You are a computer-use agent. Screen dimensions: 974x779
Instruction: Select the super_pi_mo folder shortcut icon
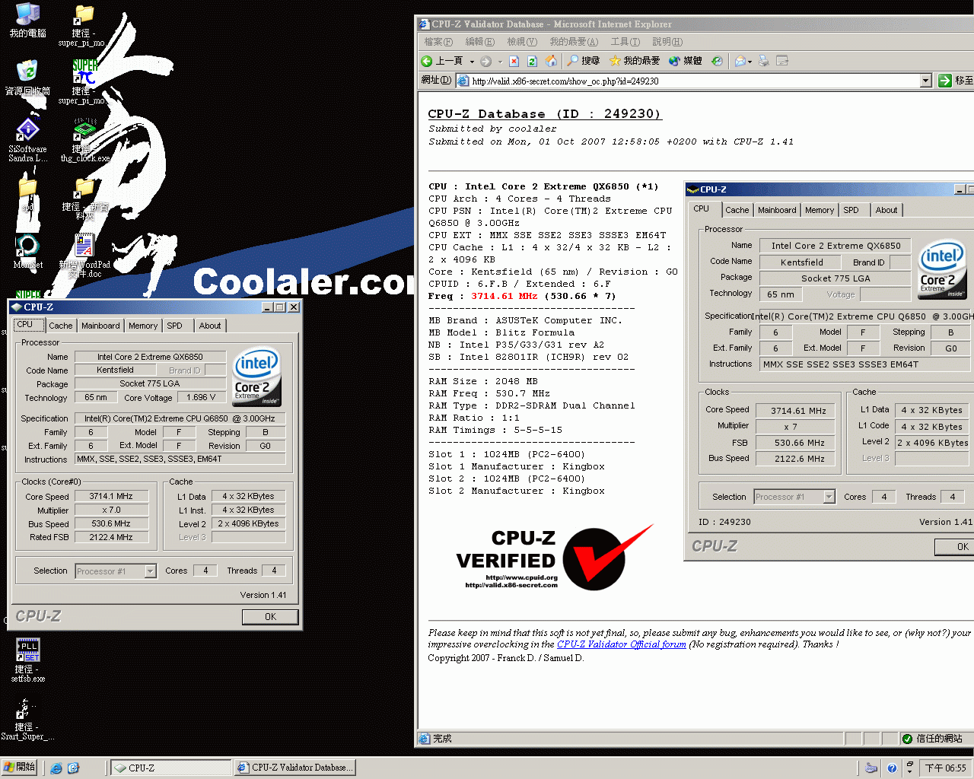[x=82, y=25]
